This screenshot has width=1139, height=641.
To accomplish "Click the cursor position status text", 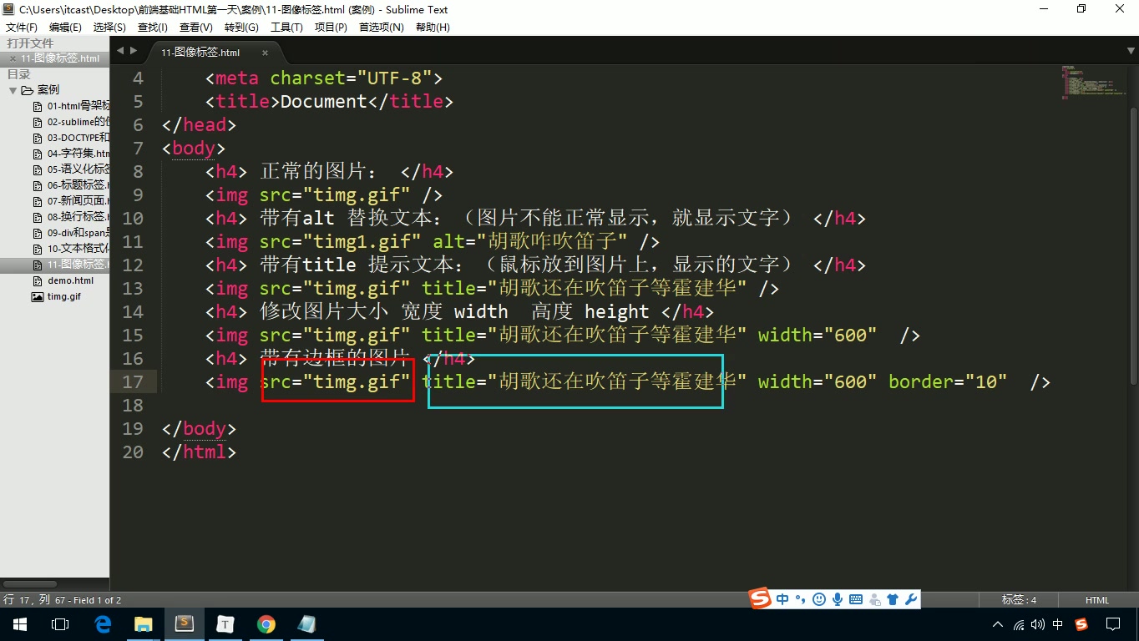I will coord(63,600).
